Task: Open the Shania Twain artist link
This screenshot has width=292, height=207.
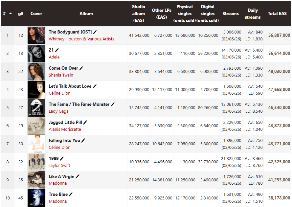Action: tap(61, 75)
